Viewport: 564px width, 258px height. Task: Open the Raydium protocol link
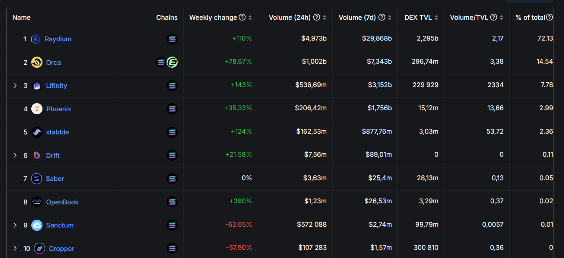(x=58, y=39)
